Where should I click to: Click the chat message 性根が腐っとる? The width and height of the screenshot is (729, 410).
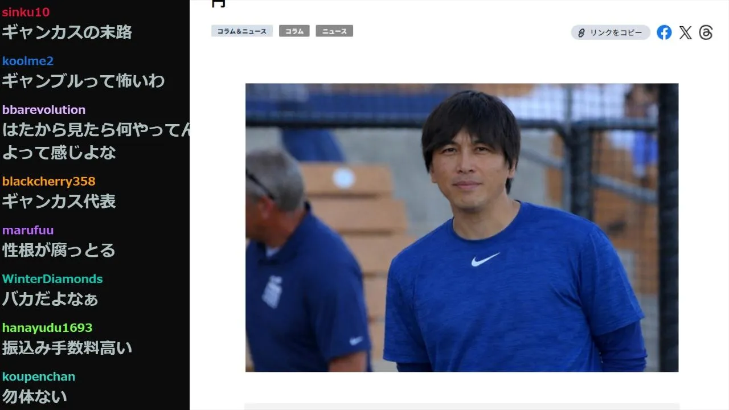(x=59, y=250)
